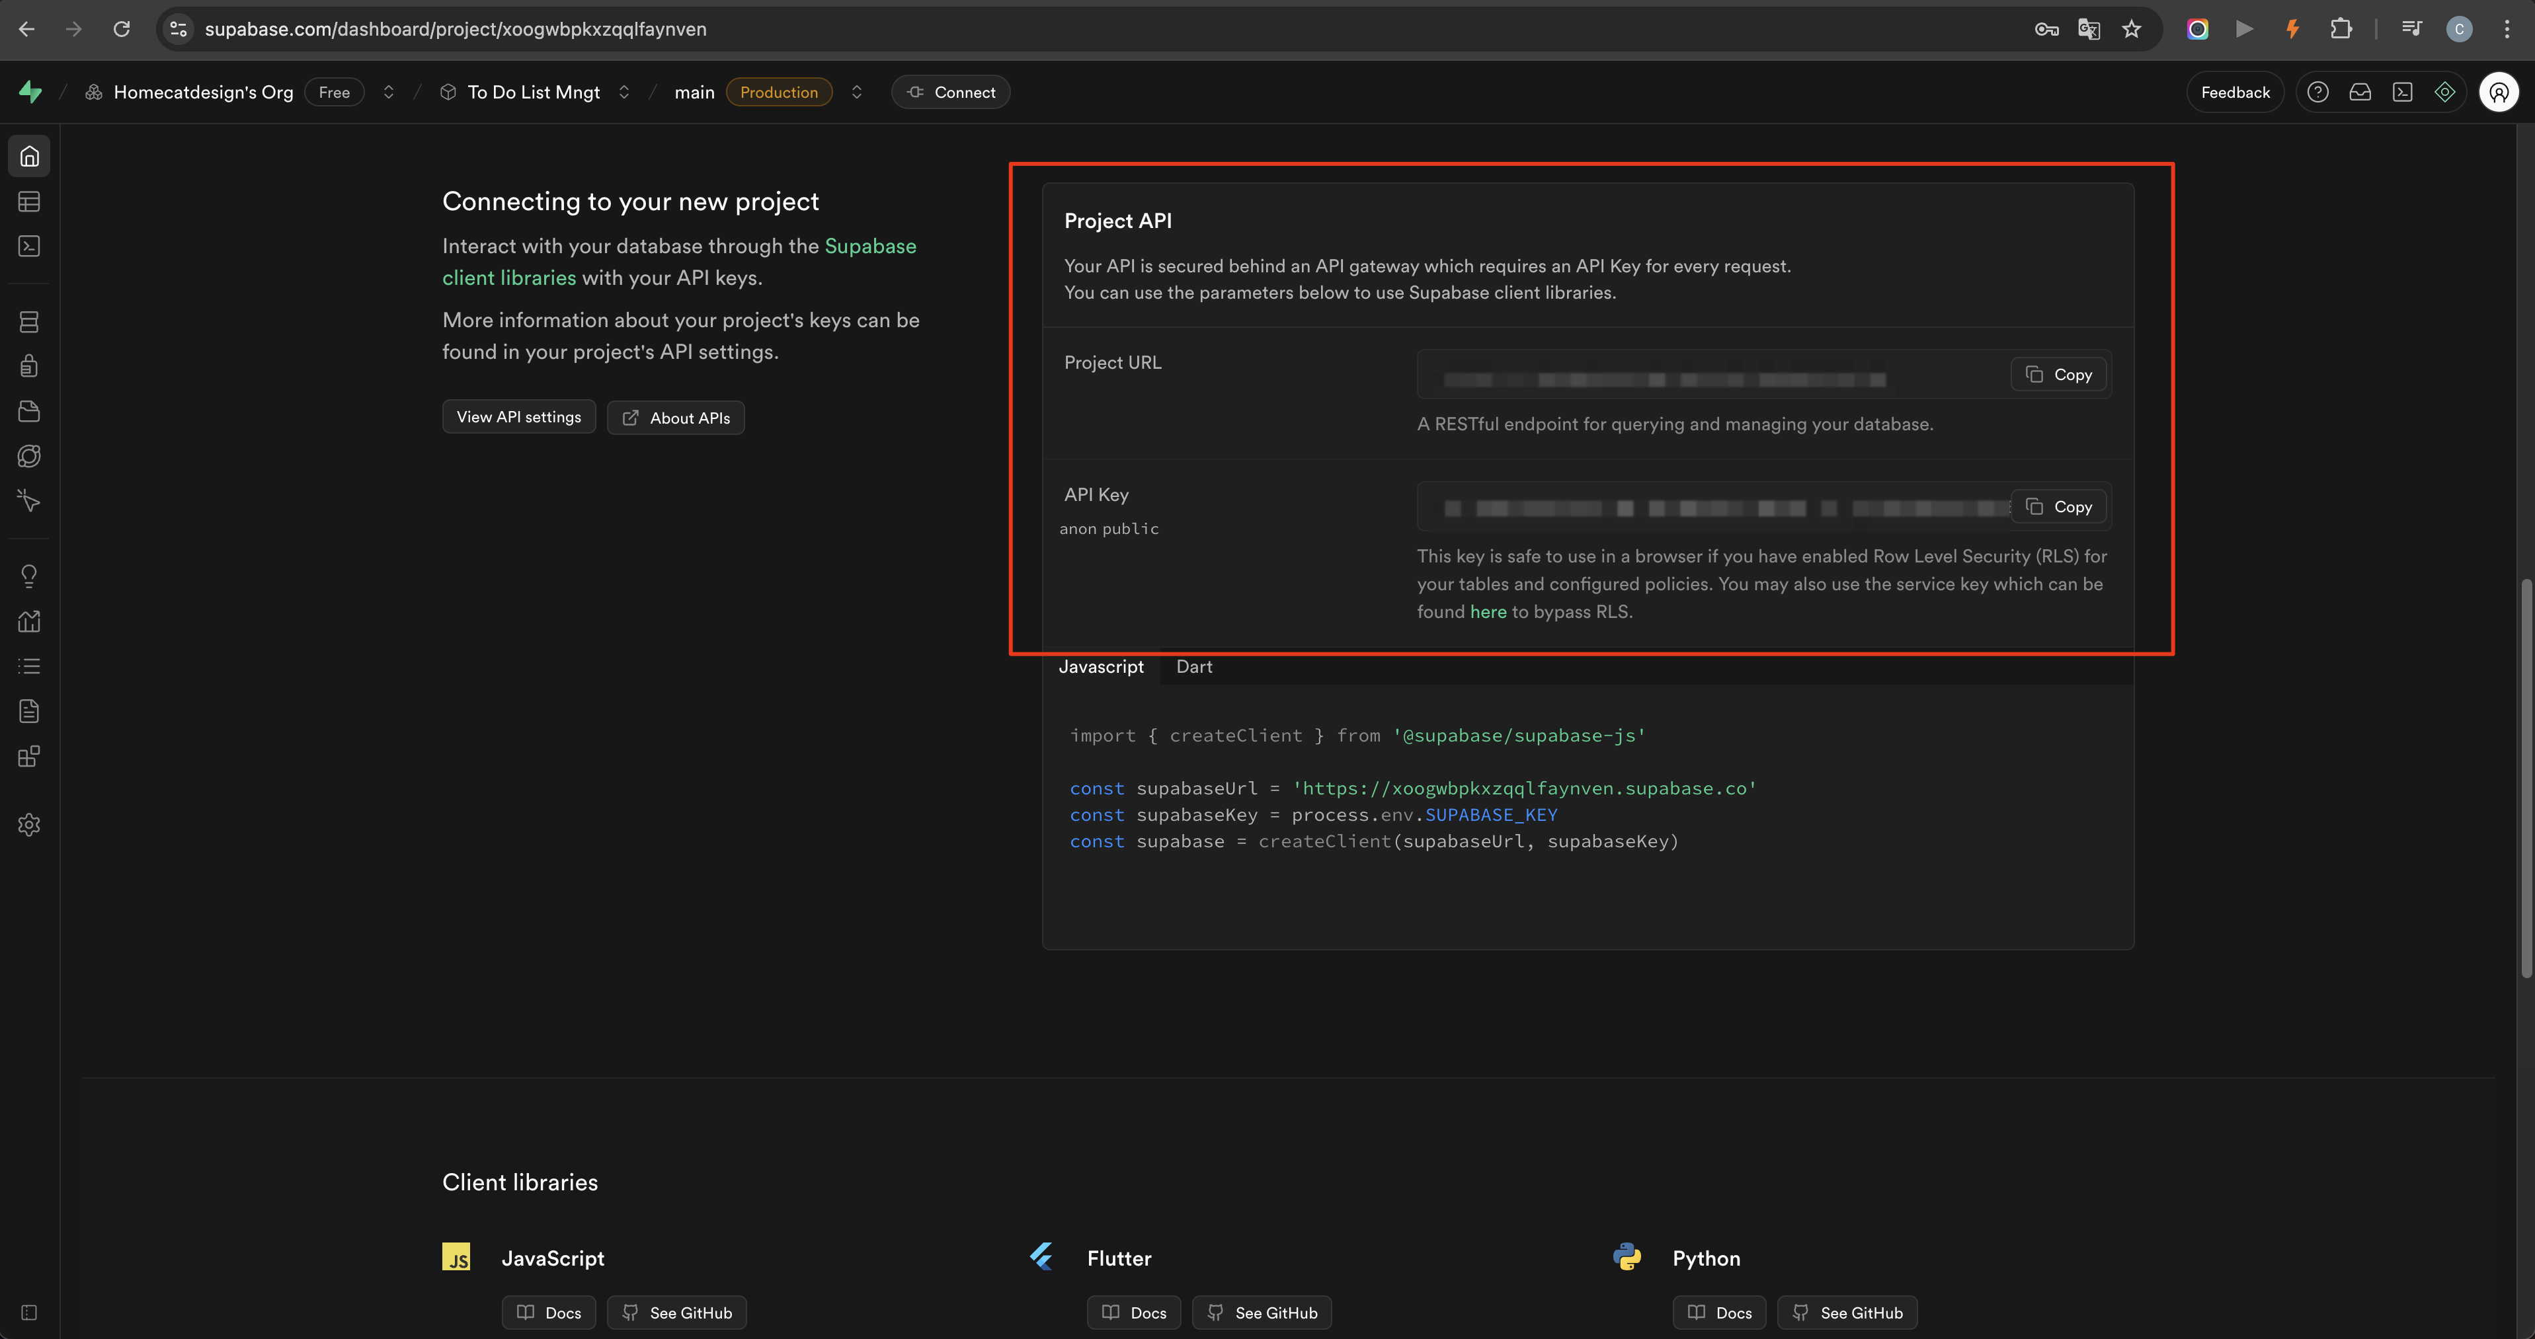Open Project Settings gear icon
This screenshot has width=2535, height=1339.
pos(30,824)
